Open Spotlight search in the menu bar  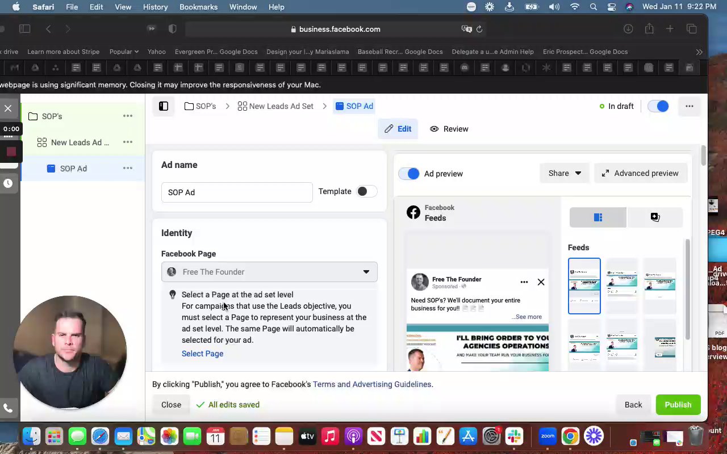[x=594, y=7]
